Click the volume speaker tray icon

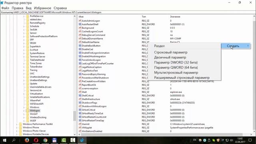click(231, 140)
